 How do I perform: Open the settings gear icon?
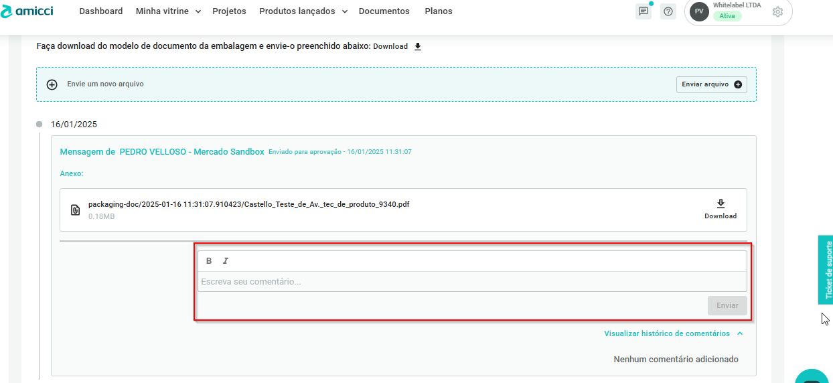coord(777,11)
